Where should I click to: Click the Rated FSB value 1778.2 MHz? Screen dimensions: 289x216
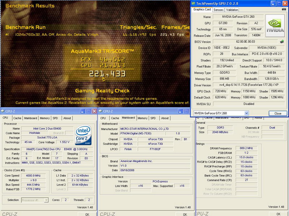(x=33, y=189)
